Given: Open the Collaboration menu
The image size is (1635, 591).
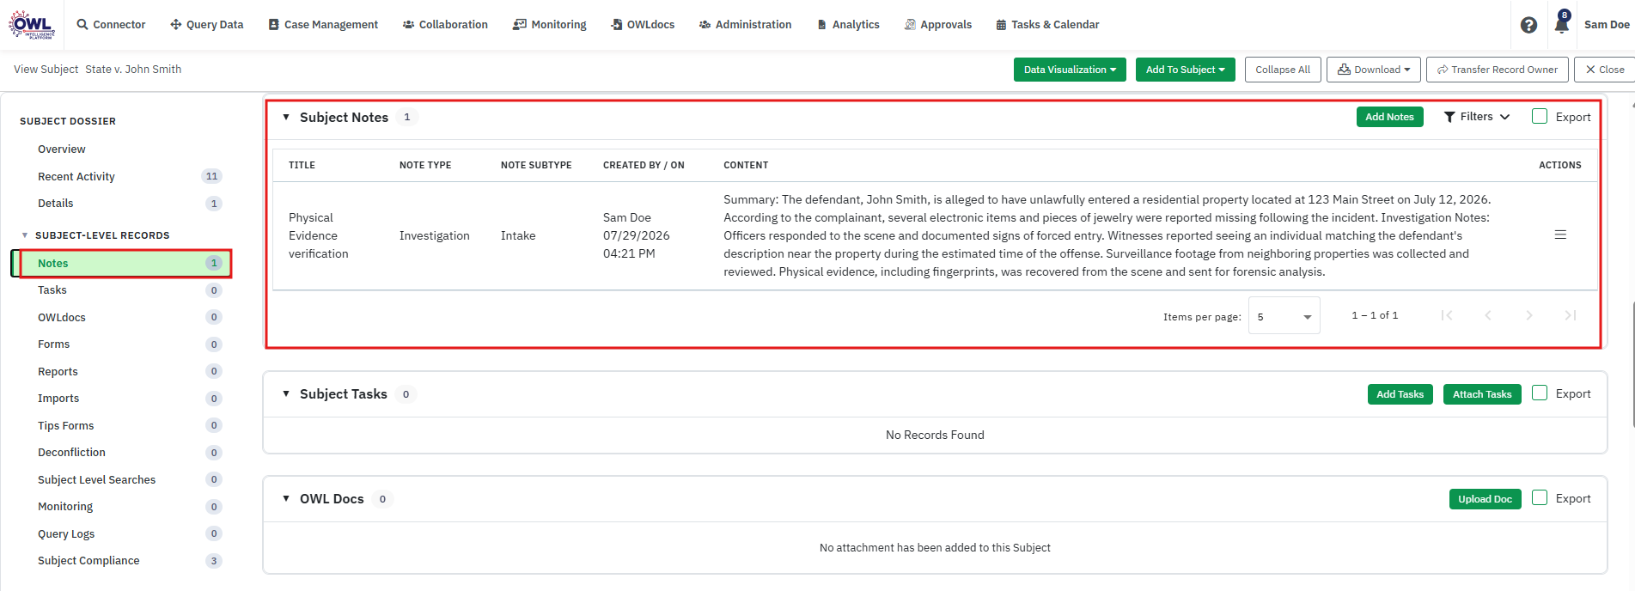Looking at the screenshot, I should [x=445, y=25].
